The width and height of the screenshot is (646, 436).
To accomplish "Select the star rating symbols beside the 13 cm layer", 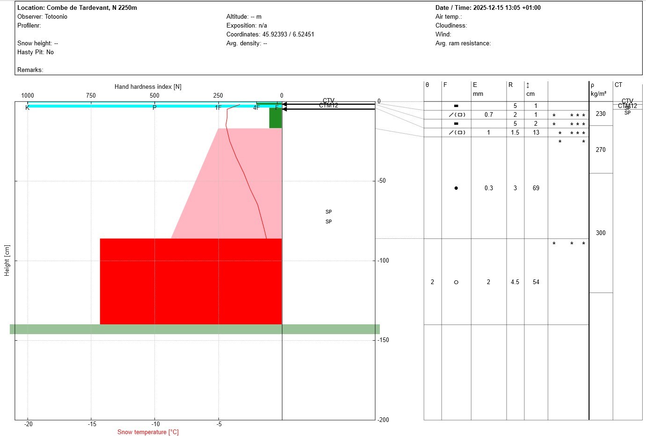I will pyautogui.click(x=572, y=132).
